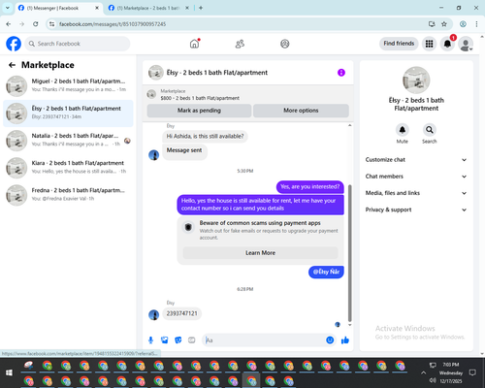The image size is (485, 388).
Task: Click the chat scroll up arrow
Action: (x=349, y=125)
